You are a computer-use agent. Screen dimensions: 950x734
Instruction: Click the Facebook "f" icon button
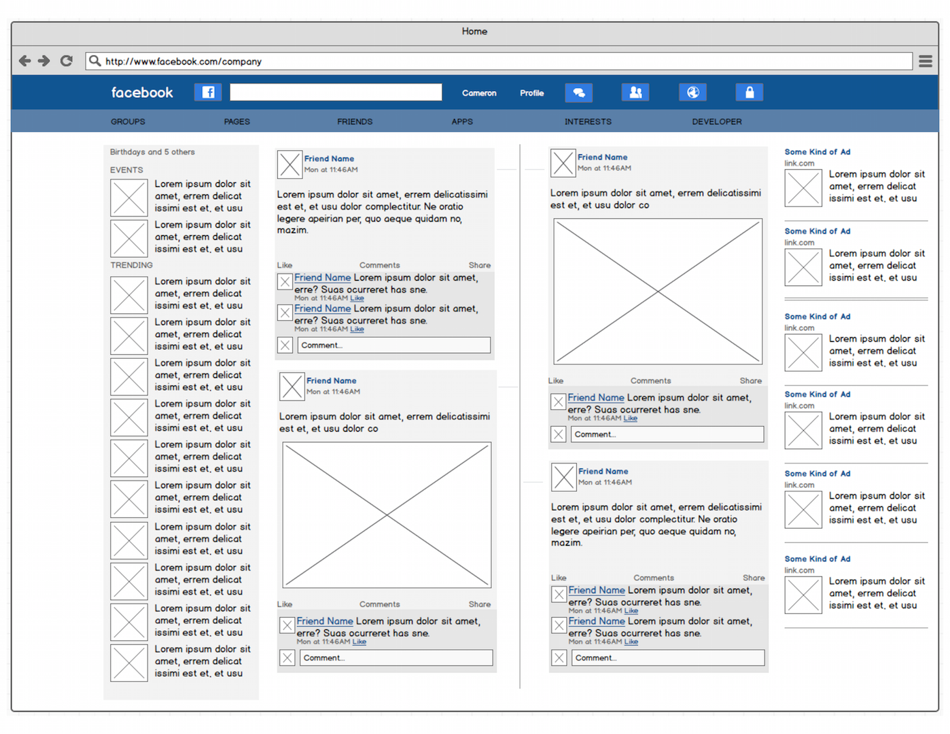[x=208, y=92]
